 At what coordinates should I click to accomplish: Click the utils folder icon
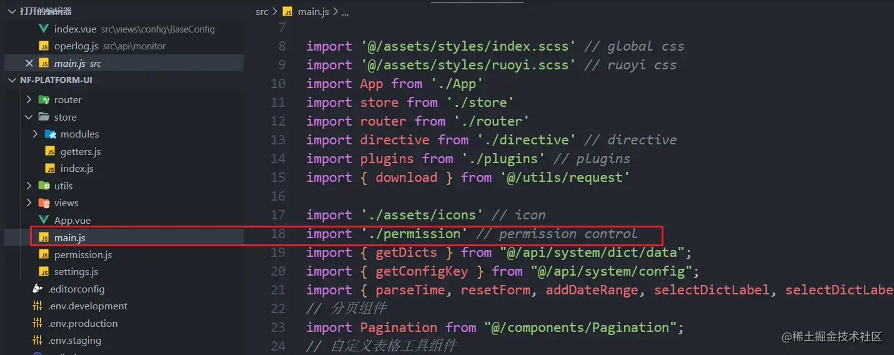point(44,186)
